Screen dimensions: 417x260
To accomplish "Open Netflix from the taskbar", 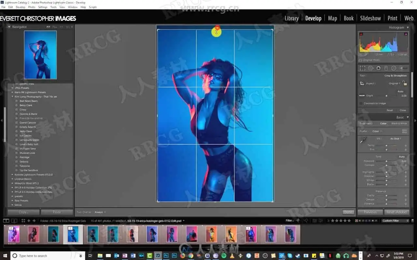I will (x=329, y=256).
